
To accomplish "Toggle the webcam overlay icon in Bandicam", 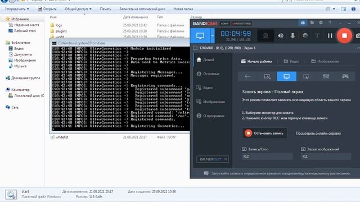I will [x=265, y=36].
